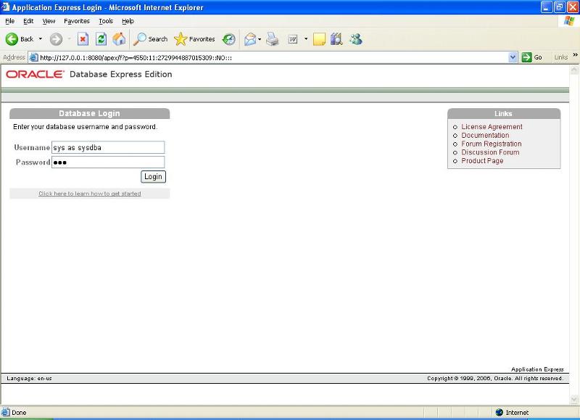Open the Product Page link
Screen dimensions: 580x420
pyautogui.click(x=482, y=160)
